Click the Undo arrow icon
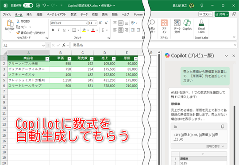This screenshot has height=165, width=239. 44,5
